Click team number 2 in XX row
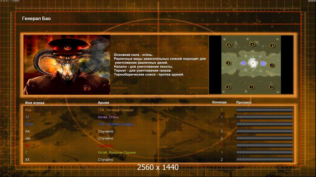 click(x=221, y=160)
